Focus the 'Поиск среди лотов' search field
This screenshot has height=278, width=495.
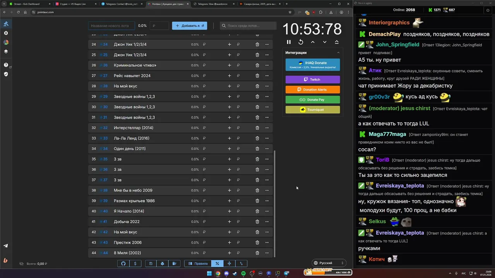tap(248, 26)
